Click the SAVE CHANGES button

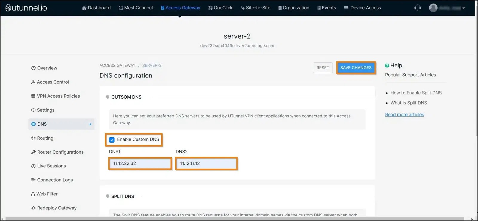click(x=356, y=68)
